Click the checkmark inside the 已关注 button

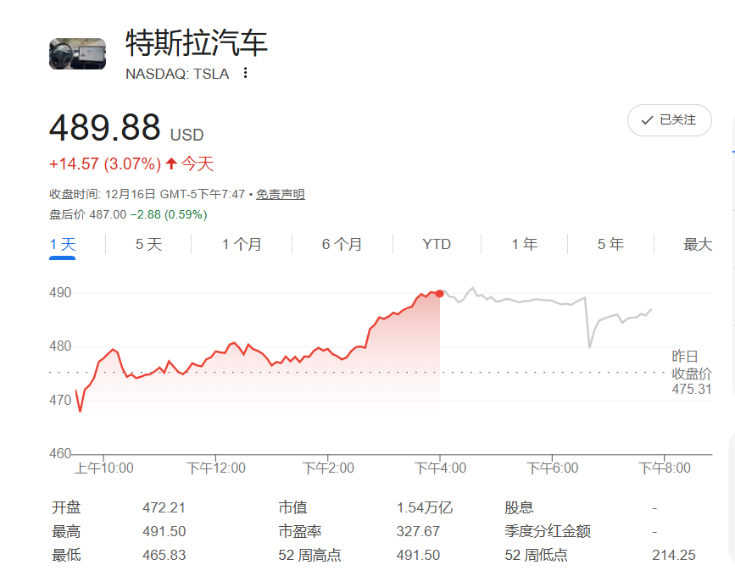(x=648, y=120)
